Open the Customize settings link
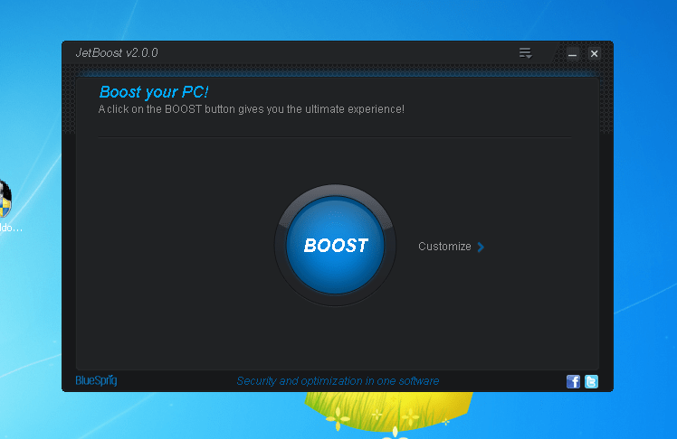Image resolution: width=677 pixels, height=439 pixels. click(444, 247)
